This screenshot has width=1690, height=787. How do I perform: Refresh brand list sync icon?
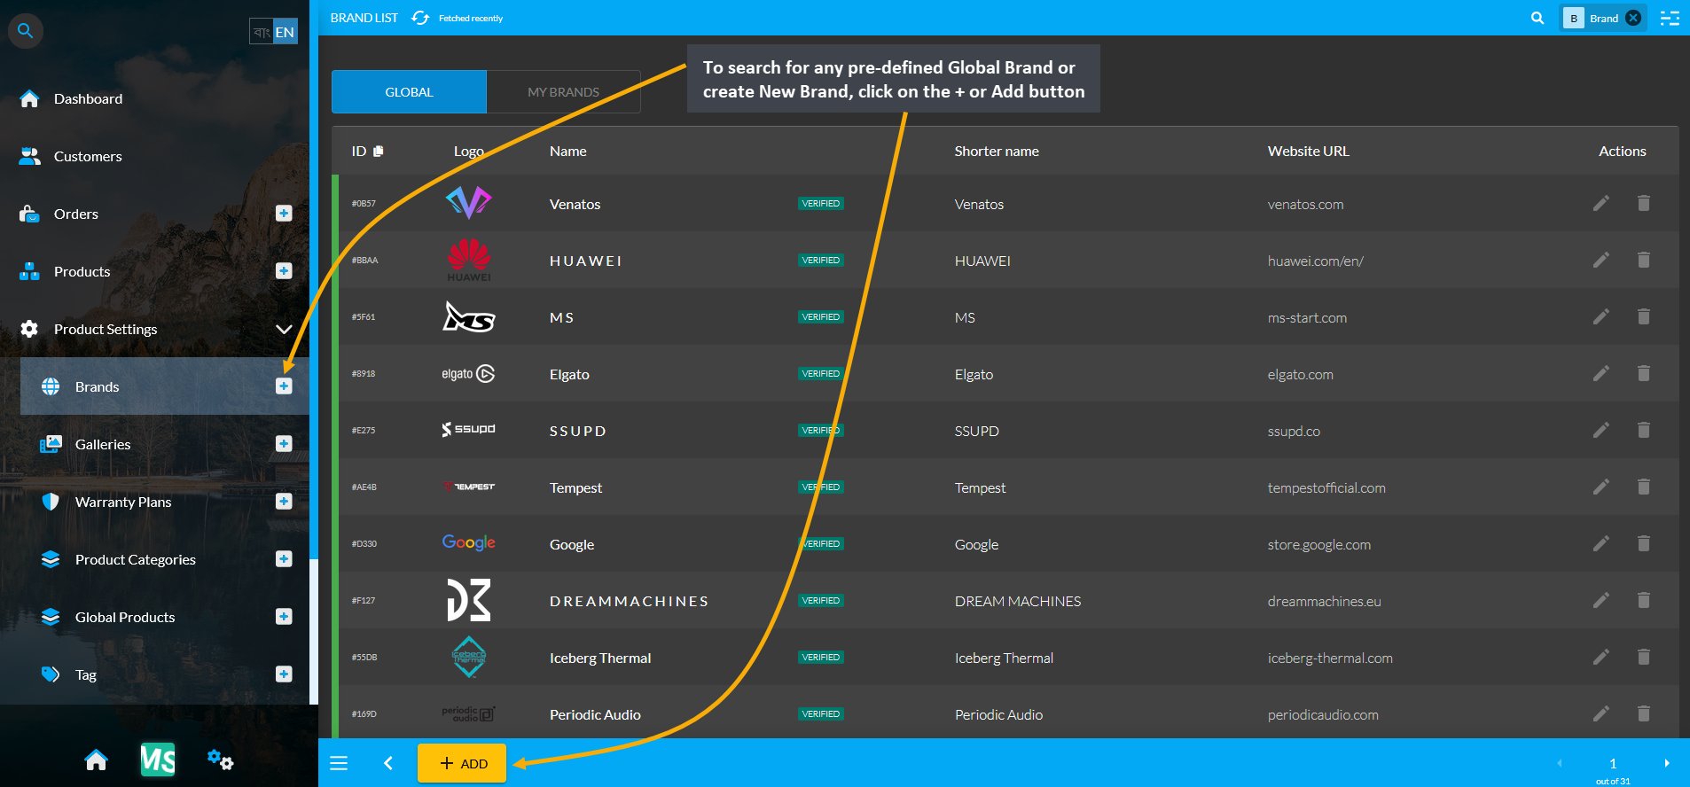click(x=420, y=18)
